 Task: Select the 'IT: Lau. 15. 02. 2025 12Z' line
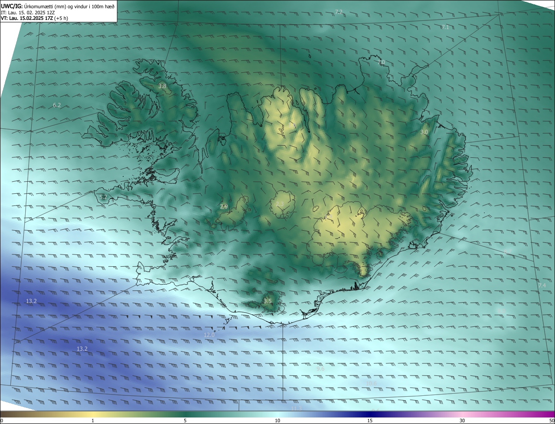28,12
